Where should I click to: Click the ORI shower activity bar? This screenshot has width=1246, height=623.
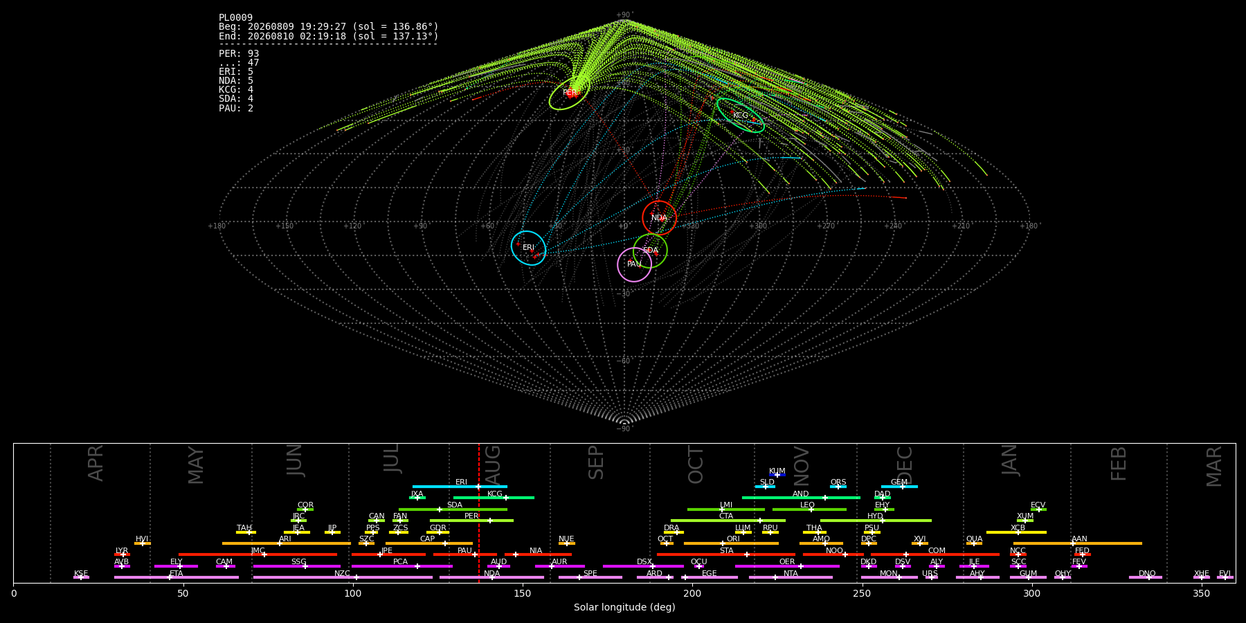coord(731,543)
